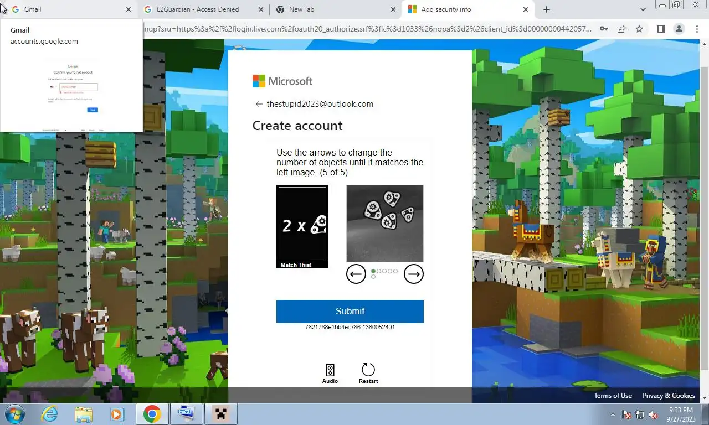Open the tab search dropdown
709x425 pixels.
(x=643, y=9)
